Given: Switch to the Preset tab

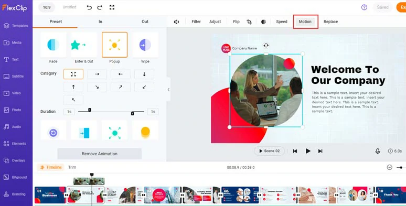Looking at the screenshot, I should (x=56, y=21).
